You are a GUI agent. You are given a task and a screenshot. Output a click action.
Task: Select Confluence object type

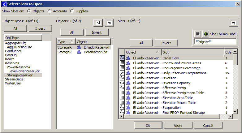point(13,51)
